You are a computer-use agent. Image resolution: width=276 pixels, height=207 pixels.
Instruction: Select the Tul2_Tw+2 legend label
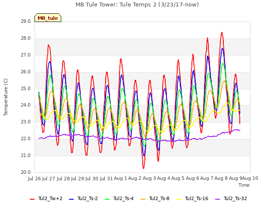(x=50, y=198)
